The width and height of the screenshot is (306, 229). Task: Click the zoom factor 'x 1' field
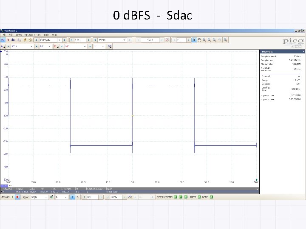click(181, 40)
